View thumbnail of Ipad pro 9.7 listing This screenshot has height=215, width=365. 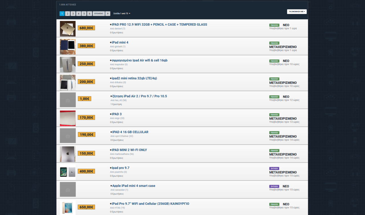[x=68, y=172]
